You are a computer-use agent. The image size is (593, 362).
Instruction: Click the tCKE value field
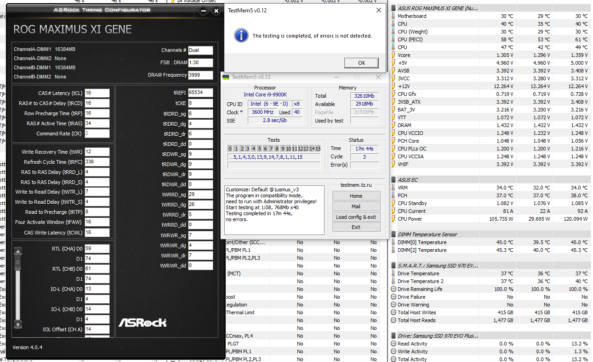click(x=200, y=103)
